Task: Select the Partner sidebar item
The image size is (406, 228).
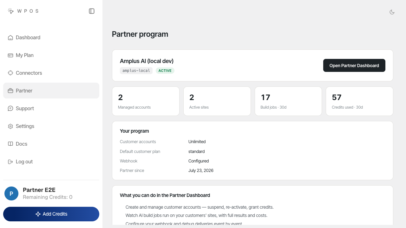Action: click(51, 91)
